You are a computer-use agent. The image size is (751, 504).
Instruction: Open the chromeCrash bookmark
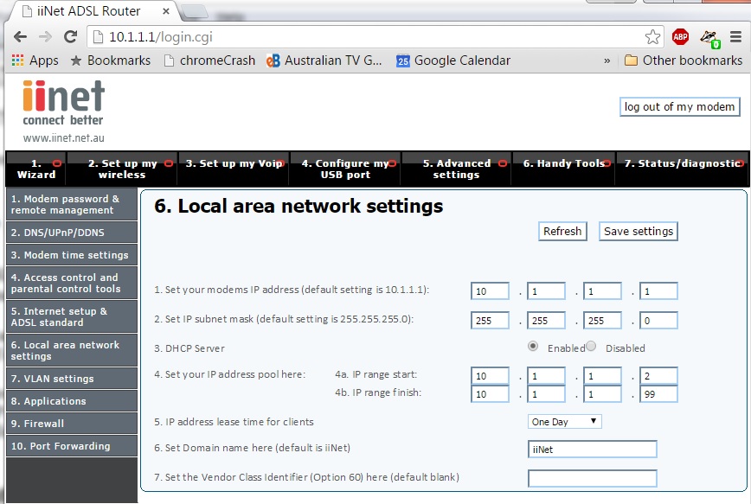click(x=209, y=61)
